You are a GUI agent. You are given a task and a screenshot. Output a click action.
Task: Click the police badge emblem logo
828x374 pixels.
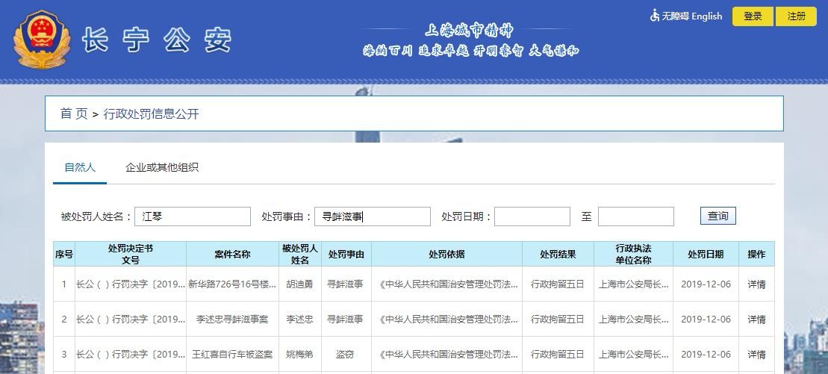click(41, 40)
